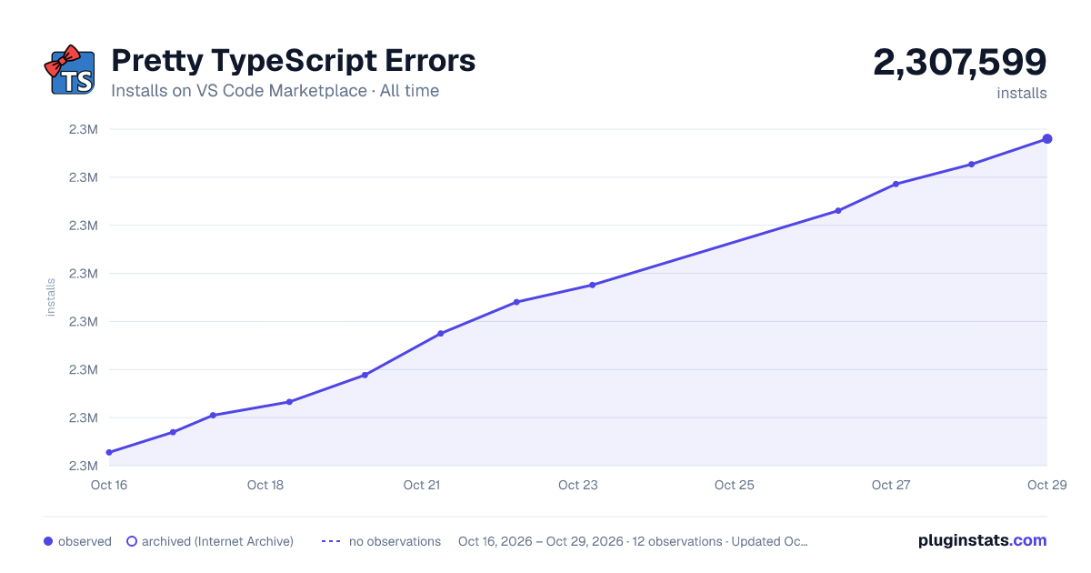Image resolution: width=1091 pixels, height=573 pixels.
Task: Click the "installs" label under the total count
Action: coord(1022,93)
